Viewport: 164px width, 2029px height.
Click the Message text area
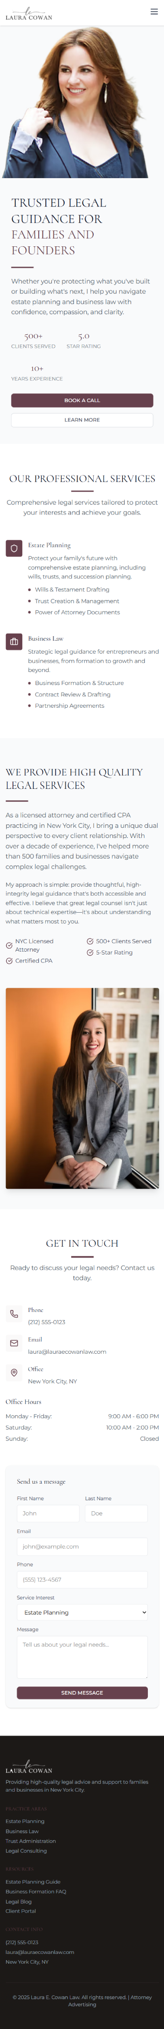[x=82, y=1657]
